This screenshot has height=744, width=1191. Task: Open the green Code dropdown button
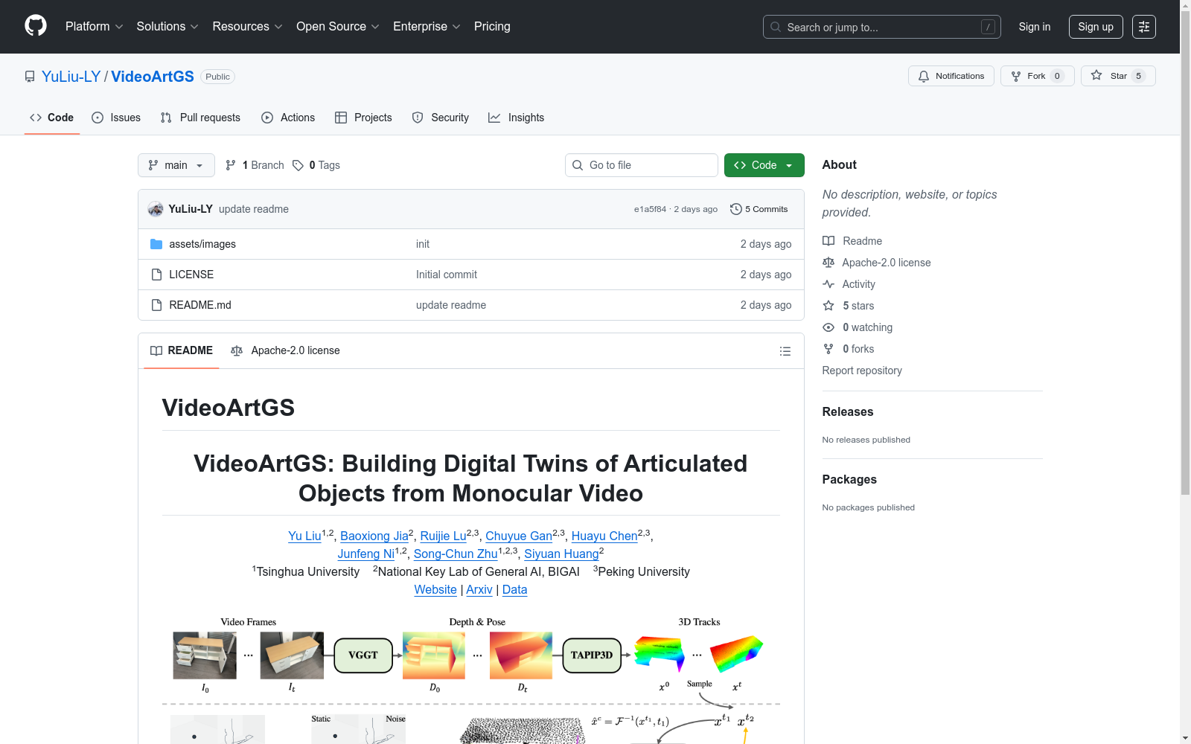pos(764,165)
